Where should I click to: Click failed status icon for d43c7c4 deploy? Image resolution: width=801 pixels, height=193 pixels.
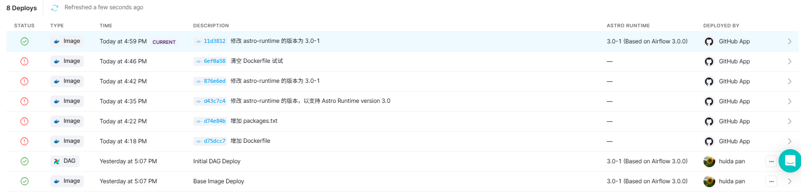tap(24, 101)
